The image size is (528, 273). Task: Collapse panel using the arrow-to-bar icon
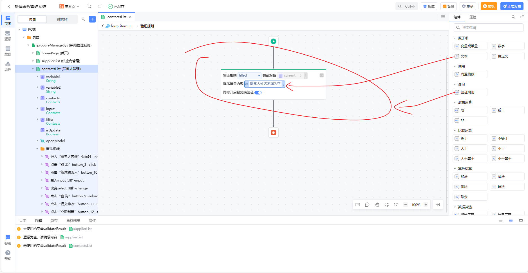click(x=438, y=205)
